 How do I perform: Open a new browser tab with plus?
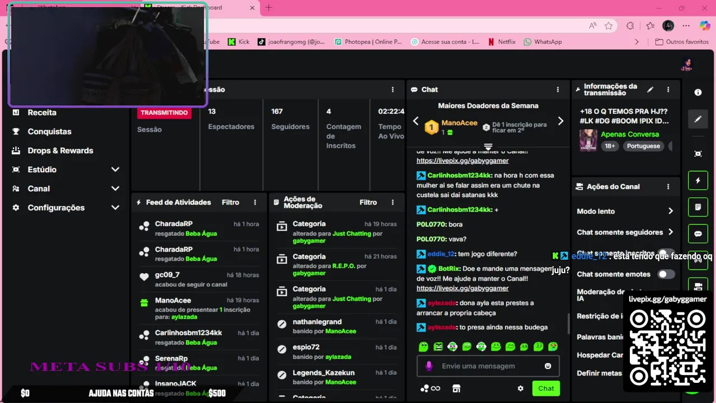tap(269, 8)
